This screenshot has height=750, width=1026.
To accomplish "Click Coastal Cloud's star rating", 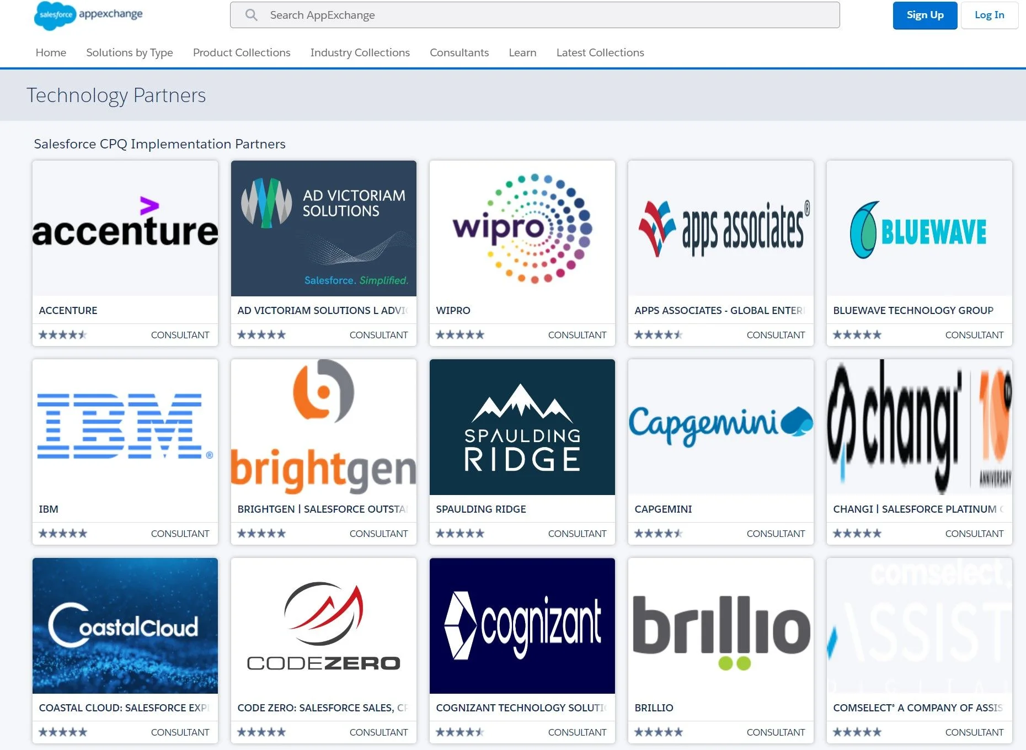I will 63,732.
